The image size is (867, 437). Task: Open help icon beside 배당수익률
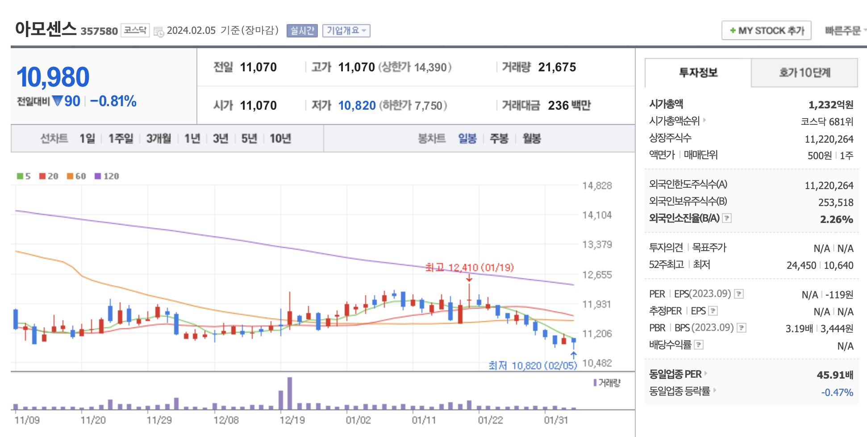pyautogui.click(x=699, y=345)
